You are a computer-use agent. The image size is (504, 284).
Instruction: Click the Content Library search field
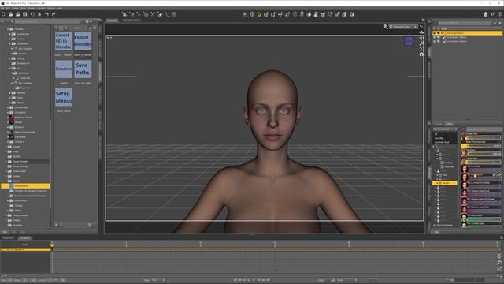(47, 21)
